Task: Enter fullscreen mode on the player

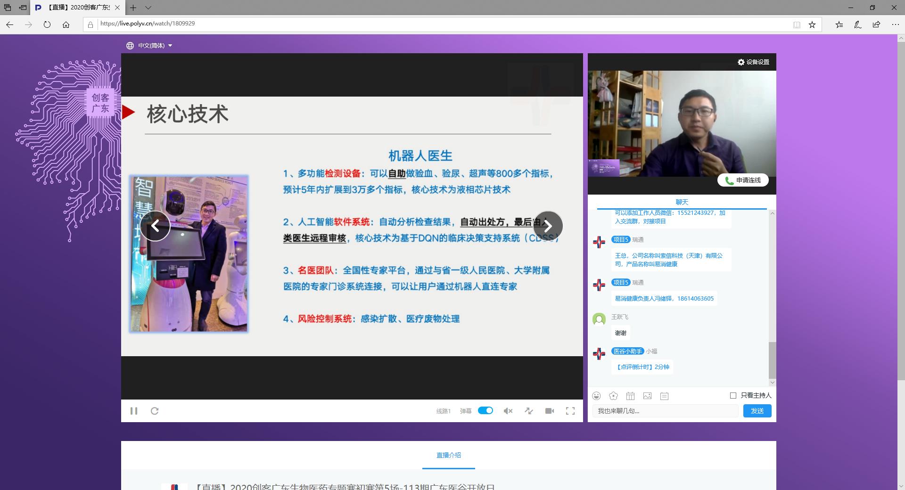Action: click(570, 411)
